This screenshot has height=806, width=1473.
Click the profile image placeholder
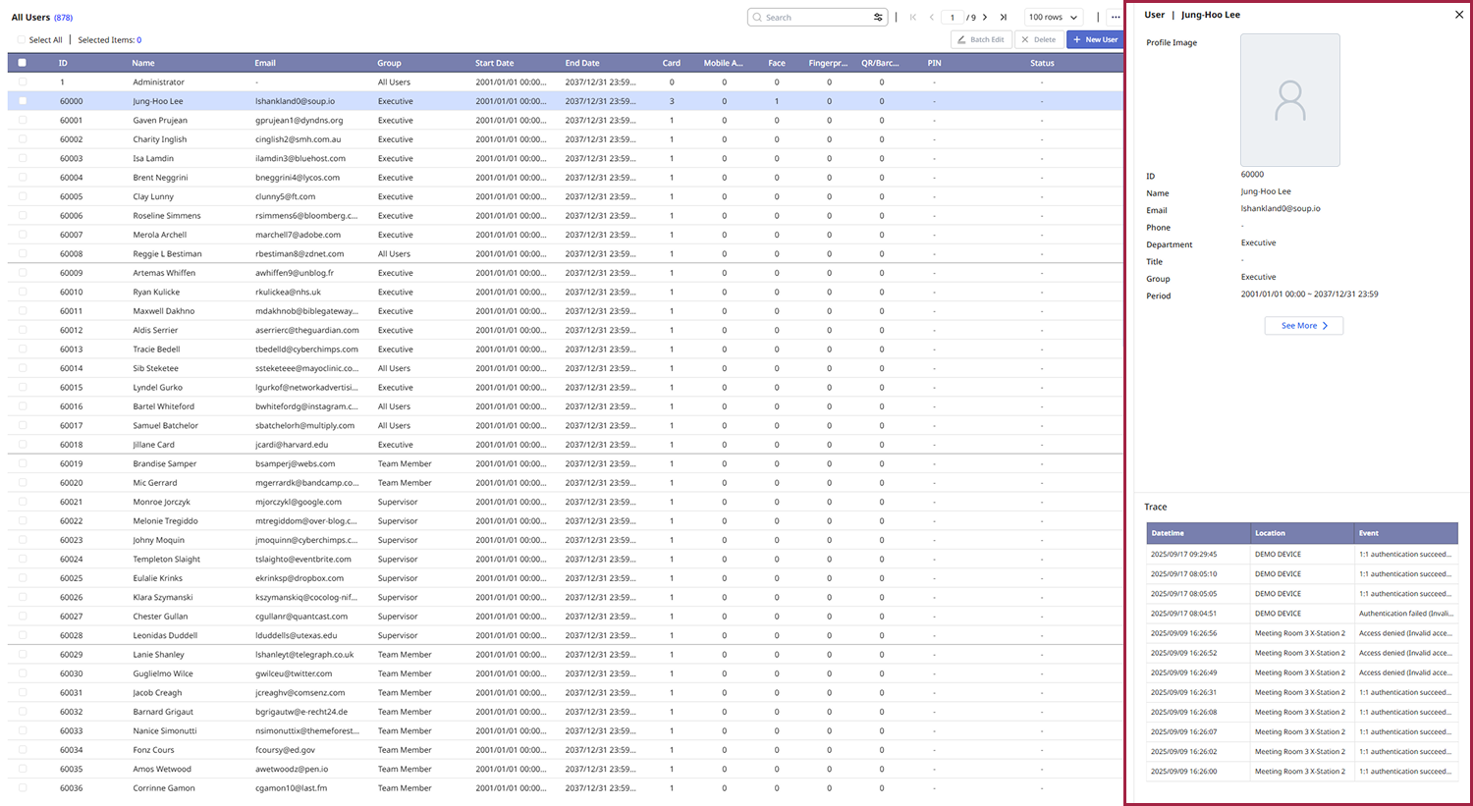(1289, 100)
